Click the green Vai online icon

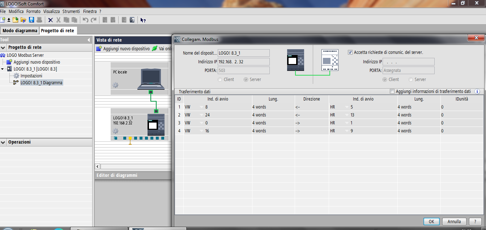click(154, 48)
